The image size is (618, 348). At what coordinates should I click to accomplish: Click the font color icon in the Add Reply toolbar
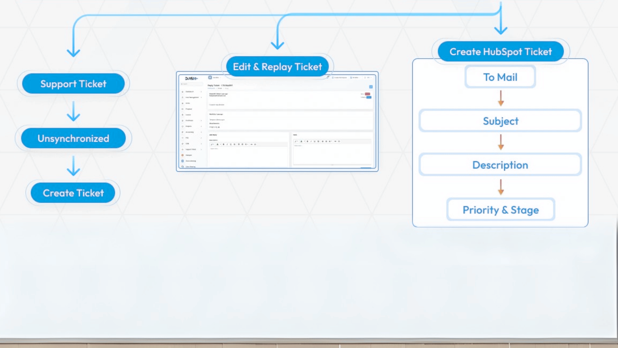(218, 144)
